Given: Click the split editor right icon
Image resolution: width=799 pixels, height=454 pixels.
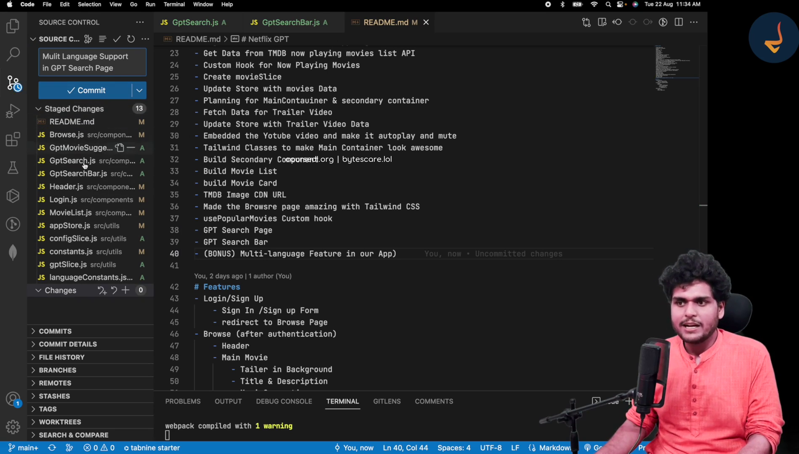Looking at the screenshot, I should click(679, 22).
